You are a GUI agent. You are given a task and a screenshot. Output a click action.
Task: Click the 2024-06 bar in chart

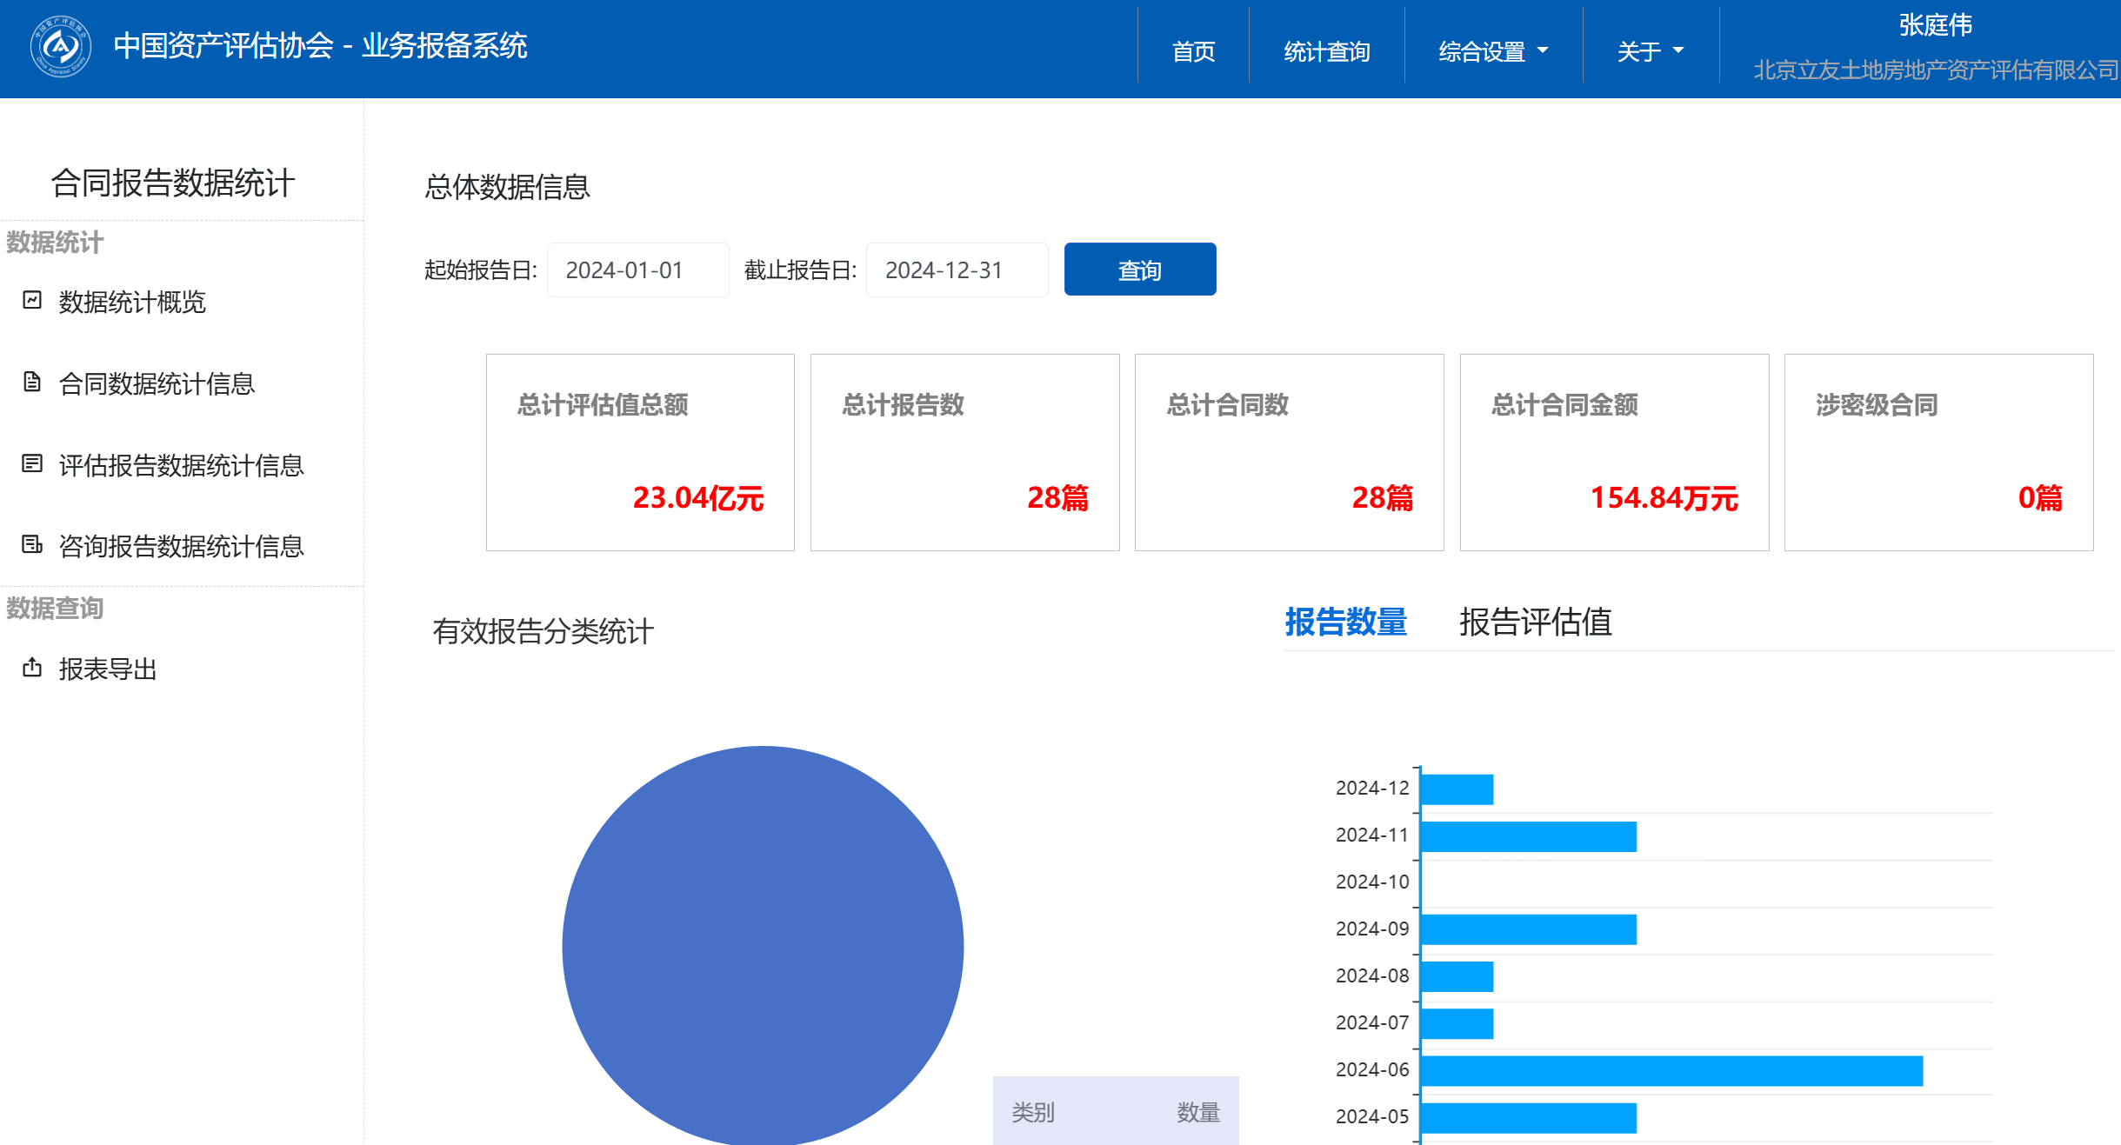(1670, 1071)
